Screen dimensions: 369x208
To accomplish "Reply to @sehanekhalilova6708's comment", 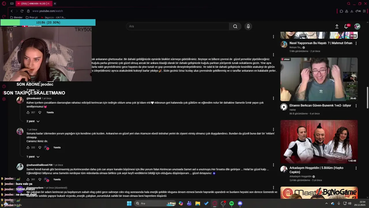I will pos(57,179).
